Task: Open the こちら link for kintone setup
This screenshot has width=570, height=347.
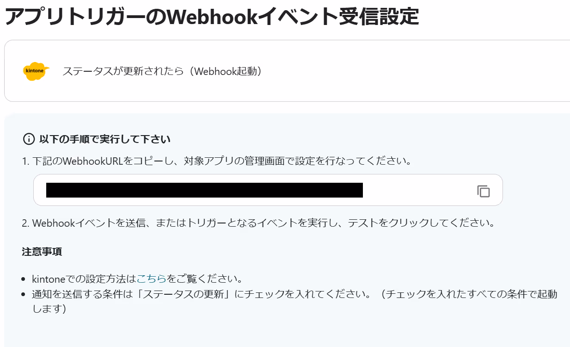Action: (151, 279)
